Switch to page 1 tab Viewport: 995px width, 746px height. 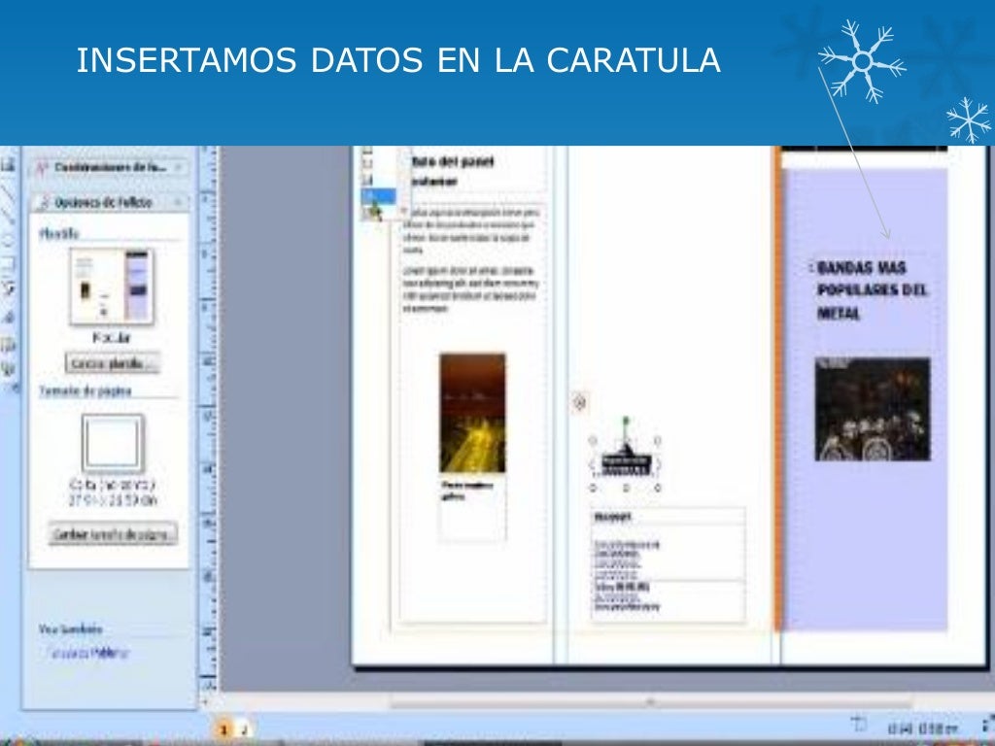[x=223, y=730]
